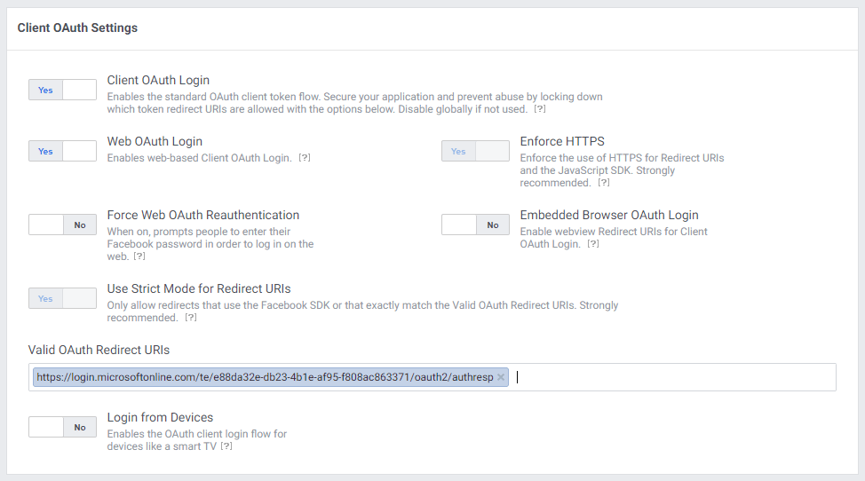The image size is (865, 481).
Task: Click Use Strict Mode for Redirect URIs toggle
Action: click(x=62, y=299)
